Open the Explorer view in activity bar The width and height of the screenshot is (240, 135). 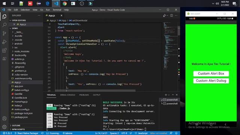click(x=4, y=16)
